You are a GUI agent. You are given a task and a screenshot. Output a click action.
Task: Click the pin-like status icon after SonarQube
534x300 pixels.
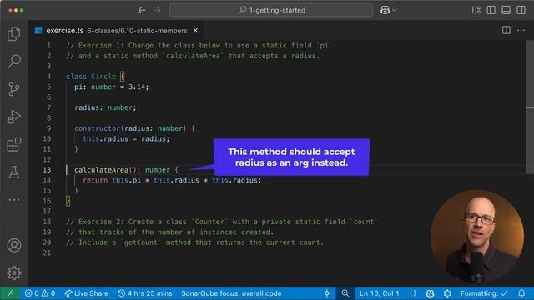point(327,293)
